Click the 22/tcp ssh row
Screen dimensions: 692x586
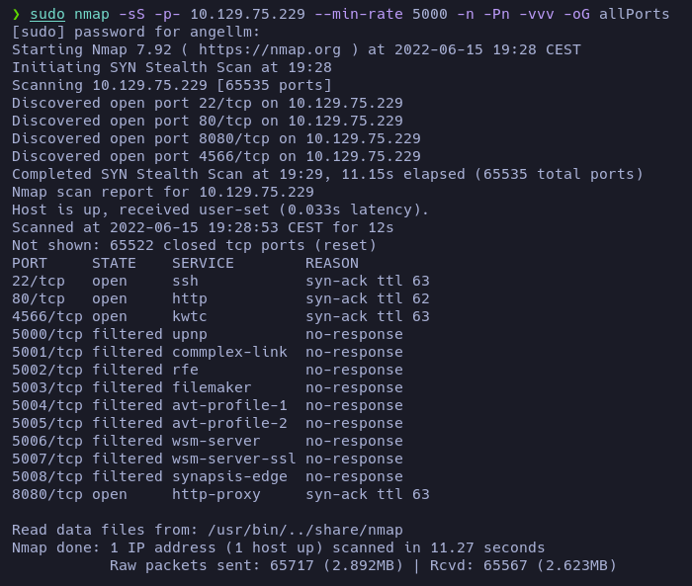pyautogui.click(x=220, y=281)
